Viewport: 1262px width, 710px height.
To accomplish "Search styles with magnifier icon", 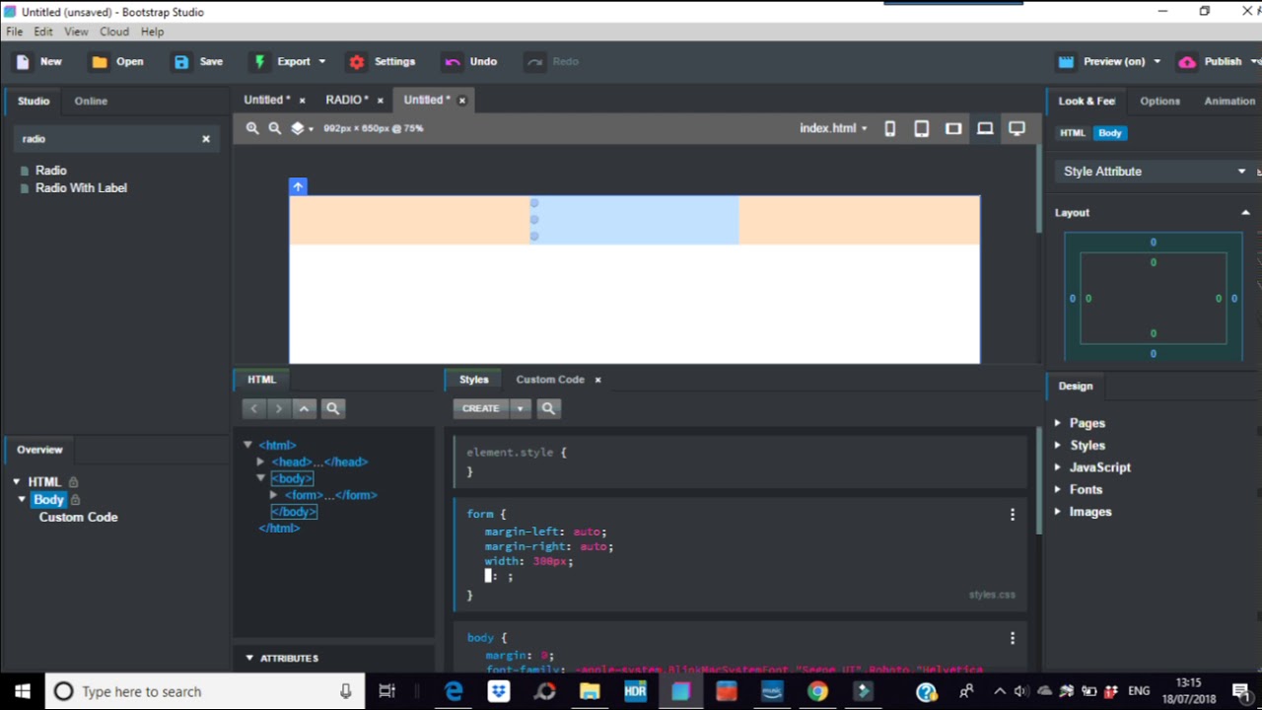I will click(x=548, y=408).
